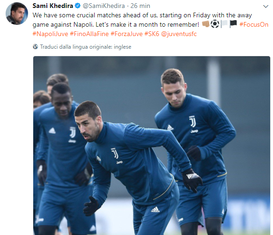The width and height of the screenshot is (273, 235).
Task: Click the white flag emoji in tweet
Action: [x=224, y=24]
